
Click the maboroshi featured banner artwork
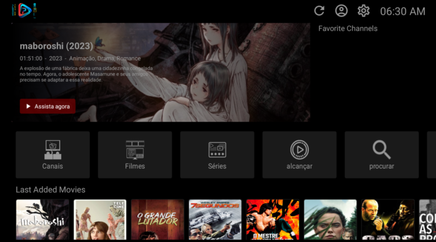pos(227,74)
